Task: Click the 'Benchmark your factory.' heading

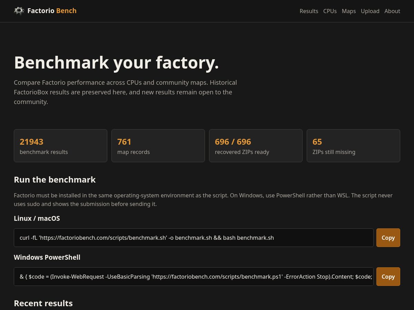Action: click(x=116, y=63)
